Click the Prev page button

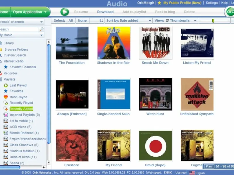pos(209,166)
